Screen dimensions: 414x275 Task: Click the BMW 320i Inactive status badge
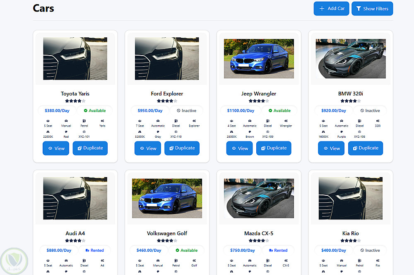[x=370, y=110]
